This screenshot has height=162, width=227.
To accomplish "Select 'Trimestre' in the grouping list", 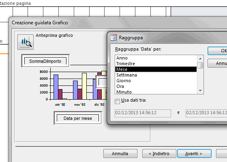I will 156,64.
